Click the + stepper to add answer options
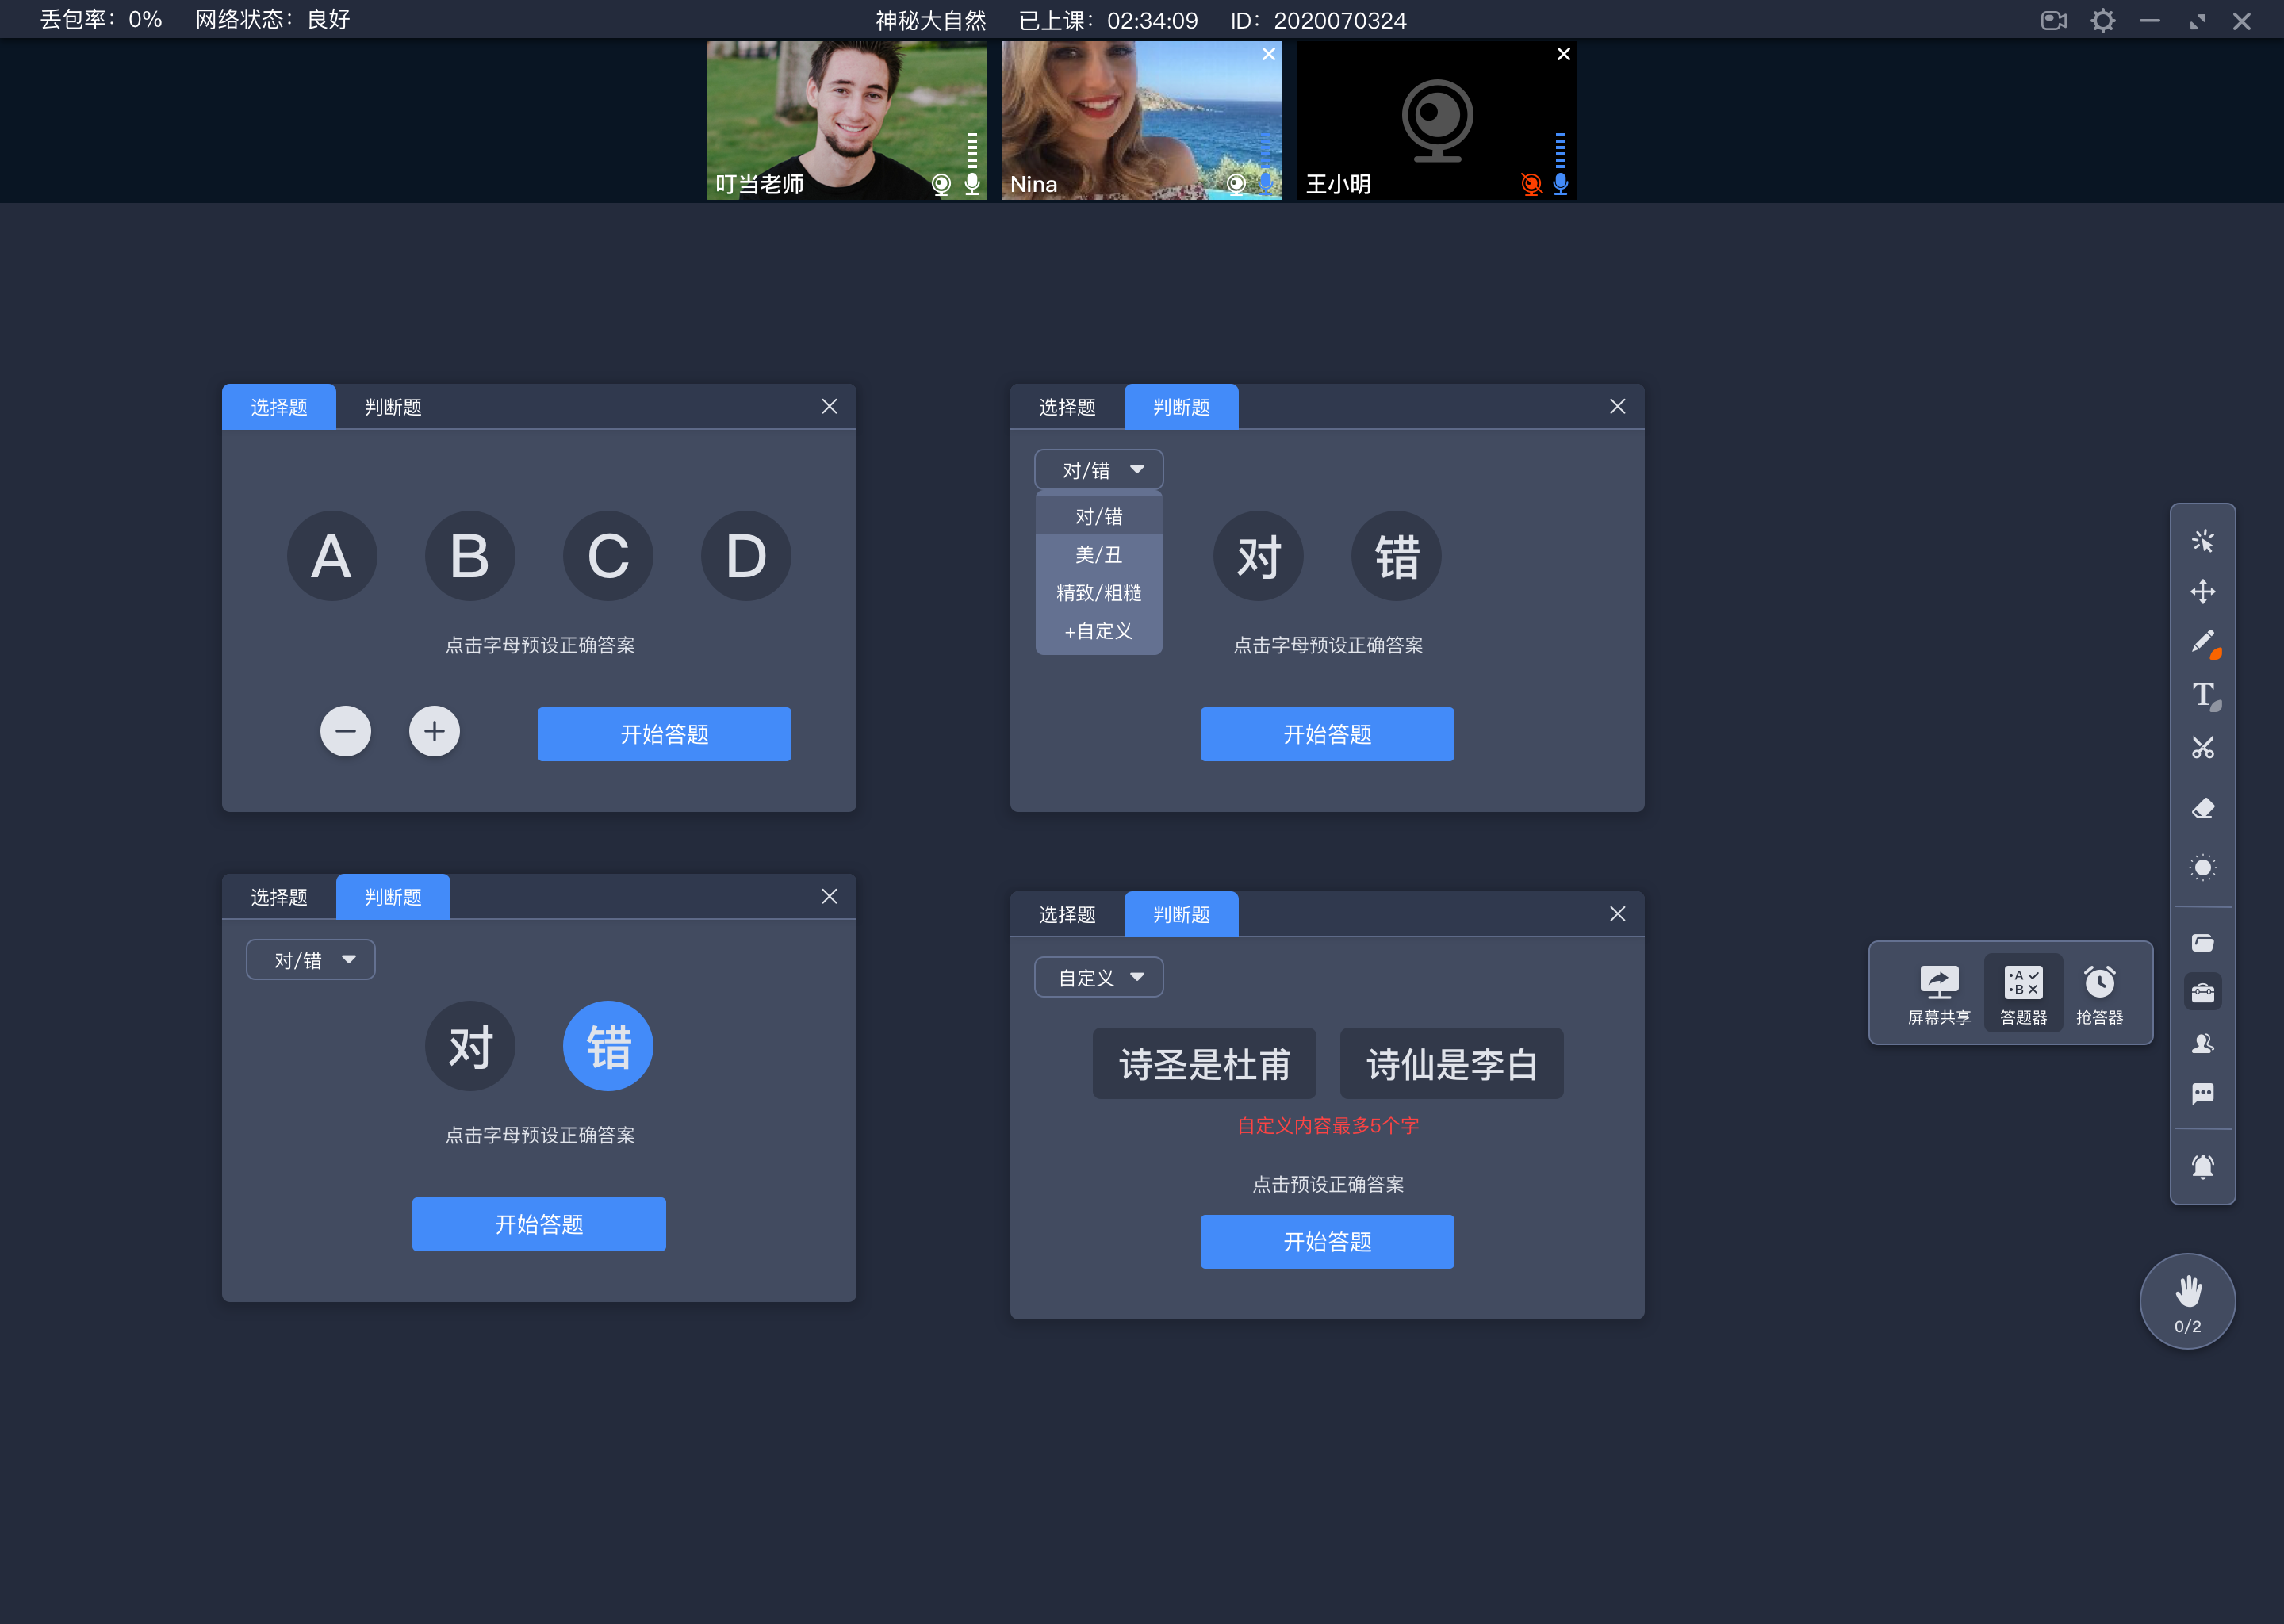The image size is (2284, 1624). point(434,731)
